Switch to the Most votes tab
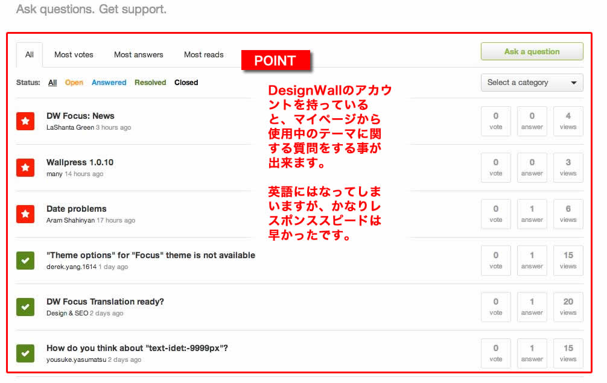607x383 pixels. click(x=74, y=55)
